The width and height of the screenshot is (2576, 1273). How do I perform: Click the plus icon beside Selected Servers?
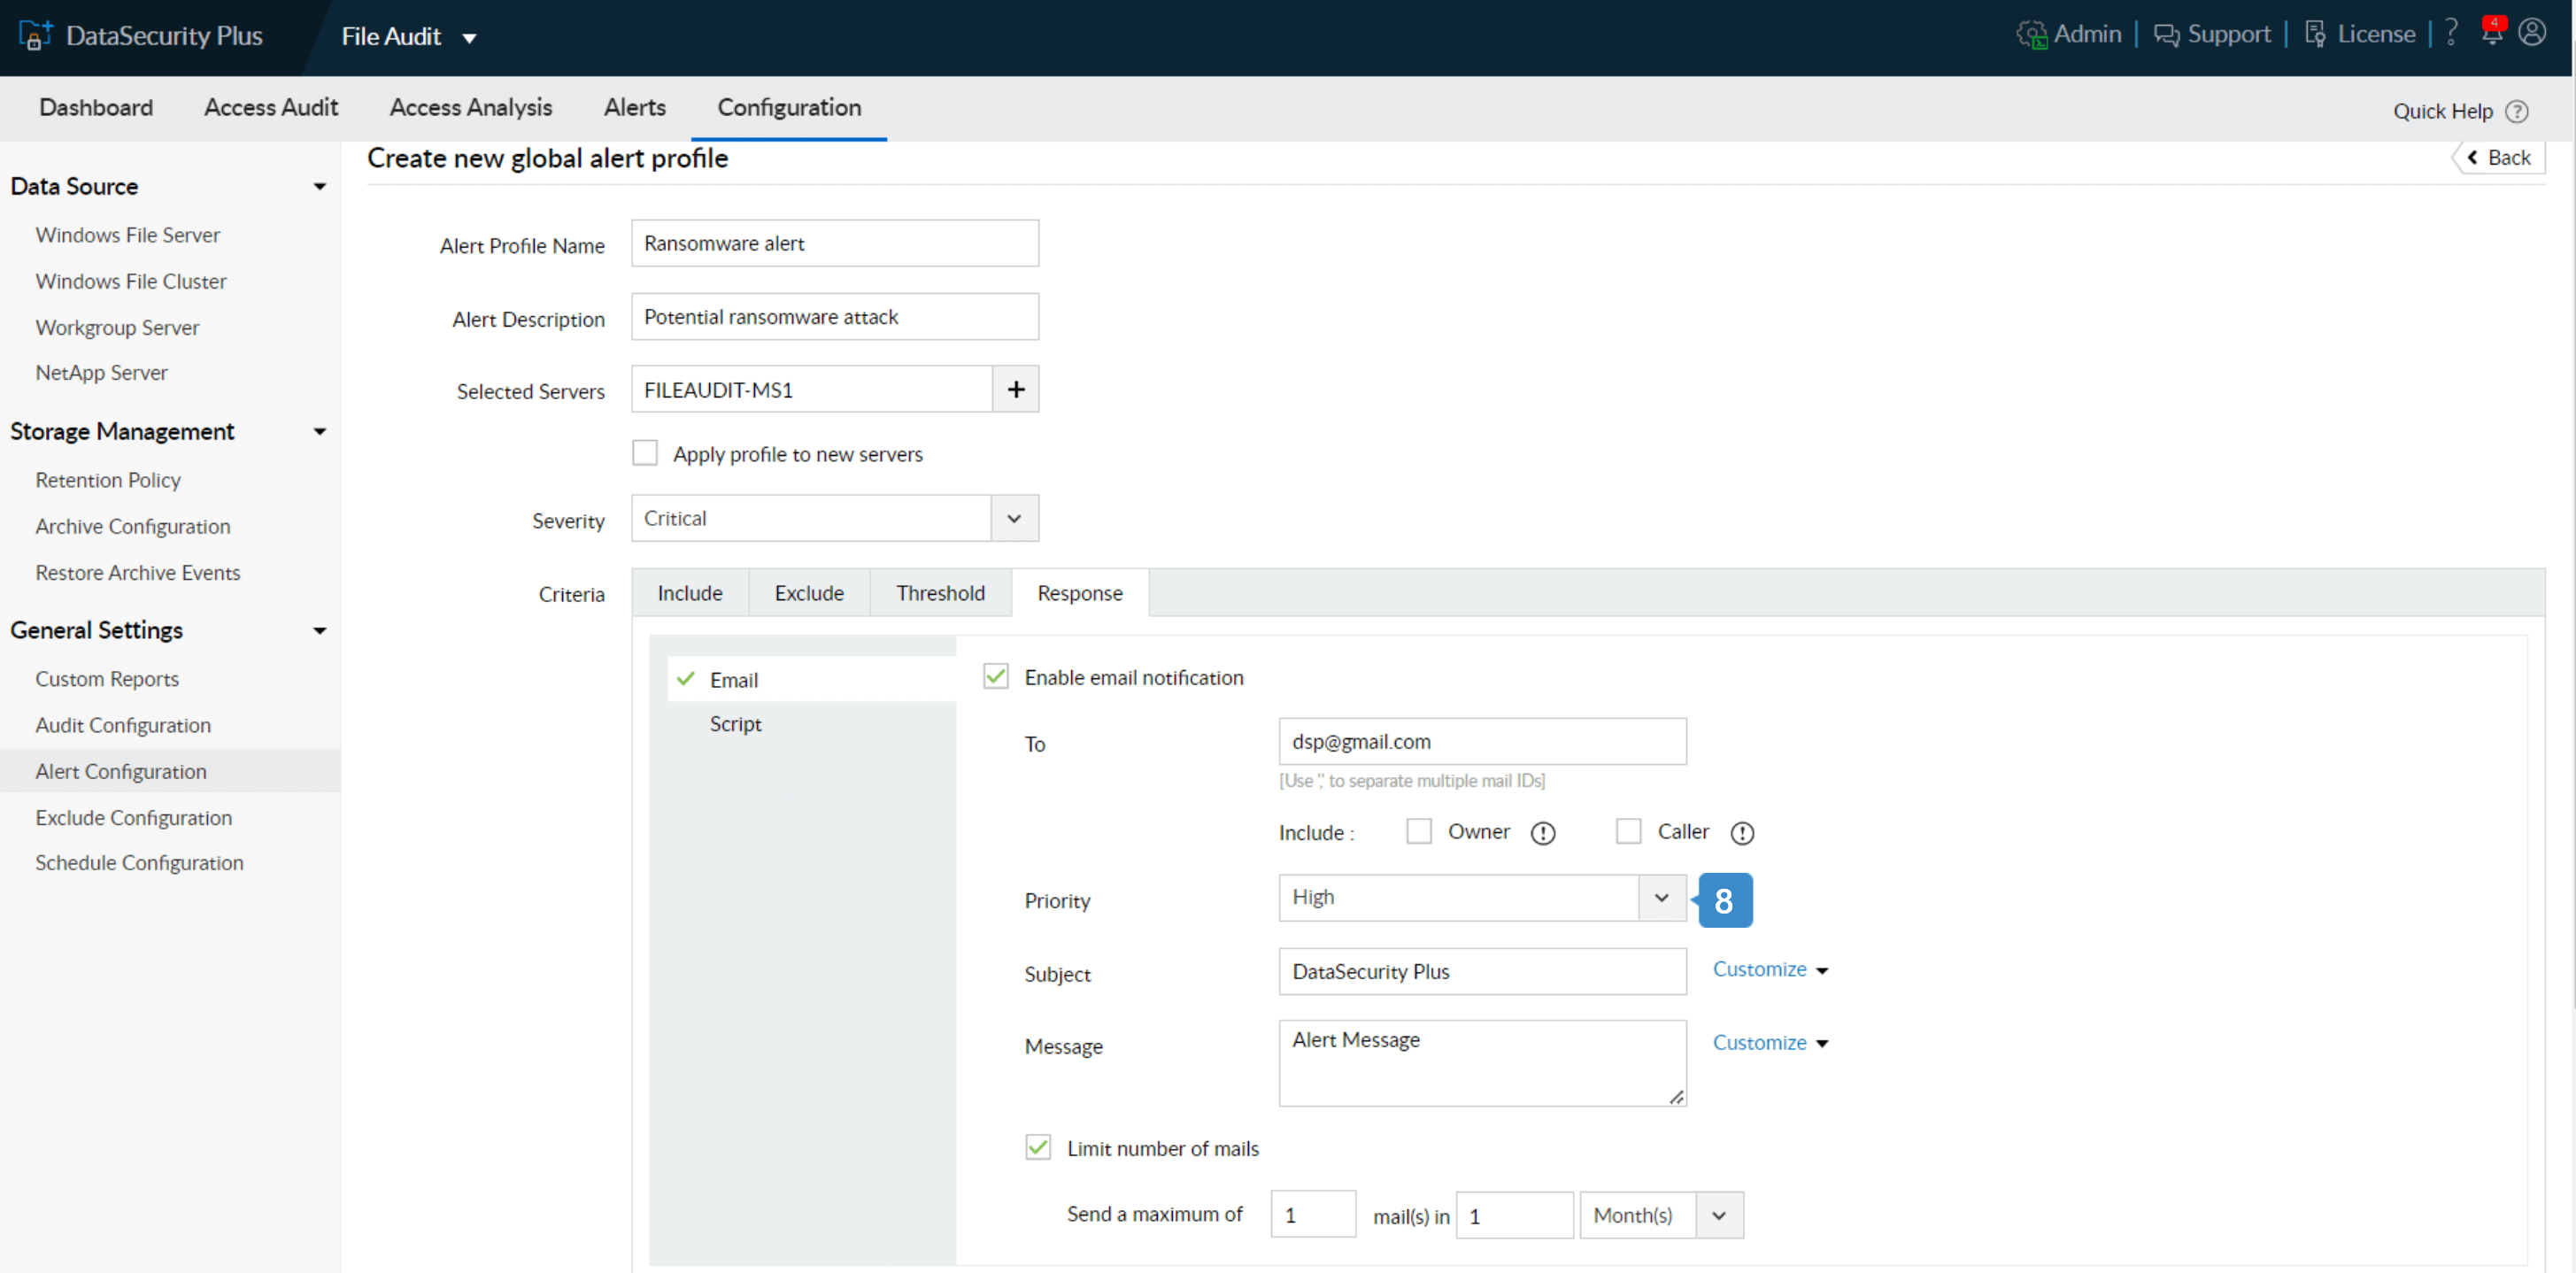pos(1015,389)
